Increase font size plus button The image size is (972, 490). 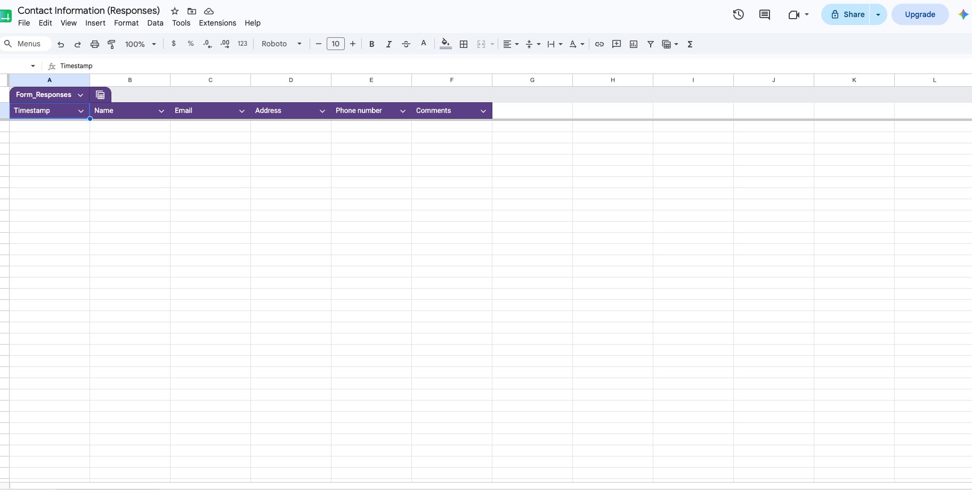[353, 44]
